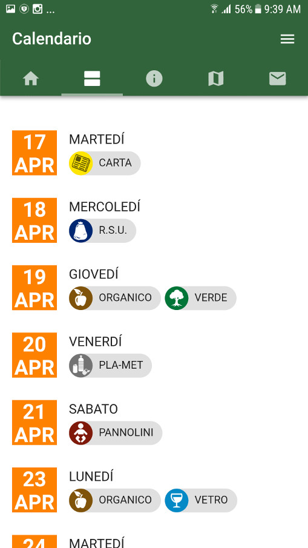This screenshot has width=308, height=548.
Task: Tap the 20 APR Venerdí date tile
Action: 34,355
